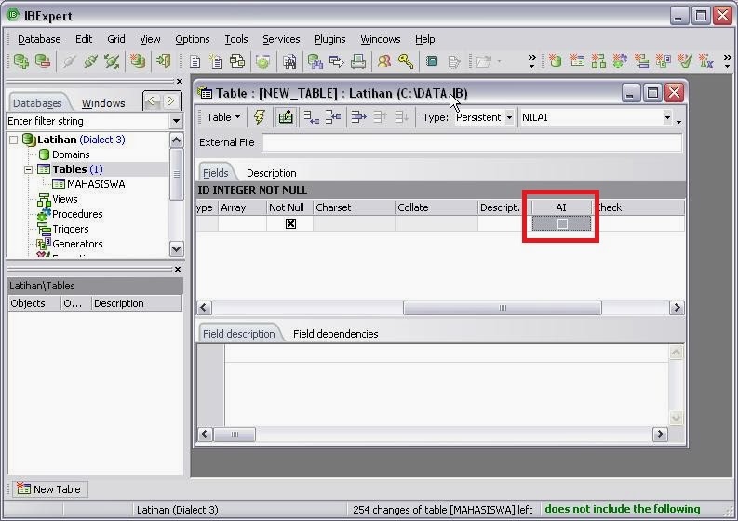The image size is (738, 521).
Task: Toggle the Not Null checkbox for ID field
Action: [290, 224]
